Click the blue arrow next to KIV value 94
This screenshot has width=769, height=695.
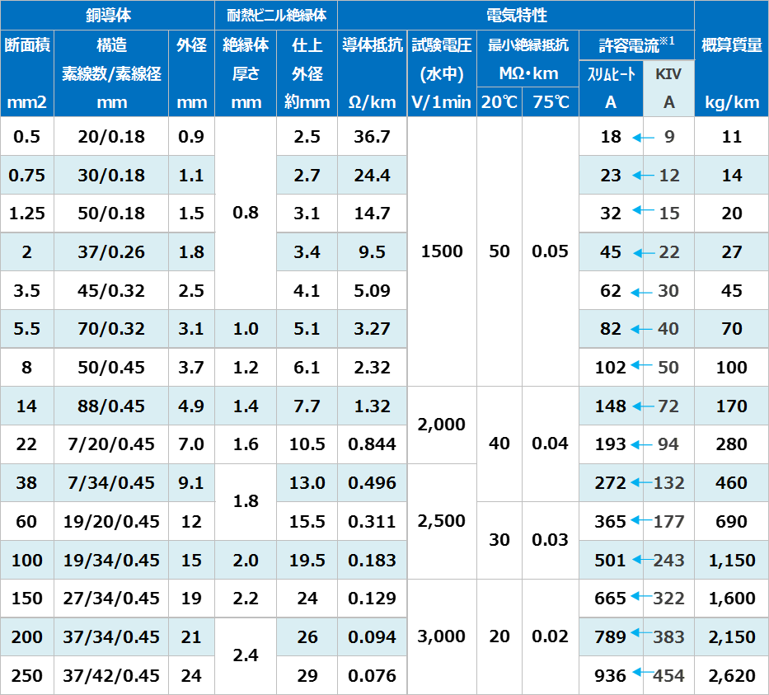pyautogui.click(x=640, y=445)
